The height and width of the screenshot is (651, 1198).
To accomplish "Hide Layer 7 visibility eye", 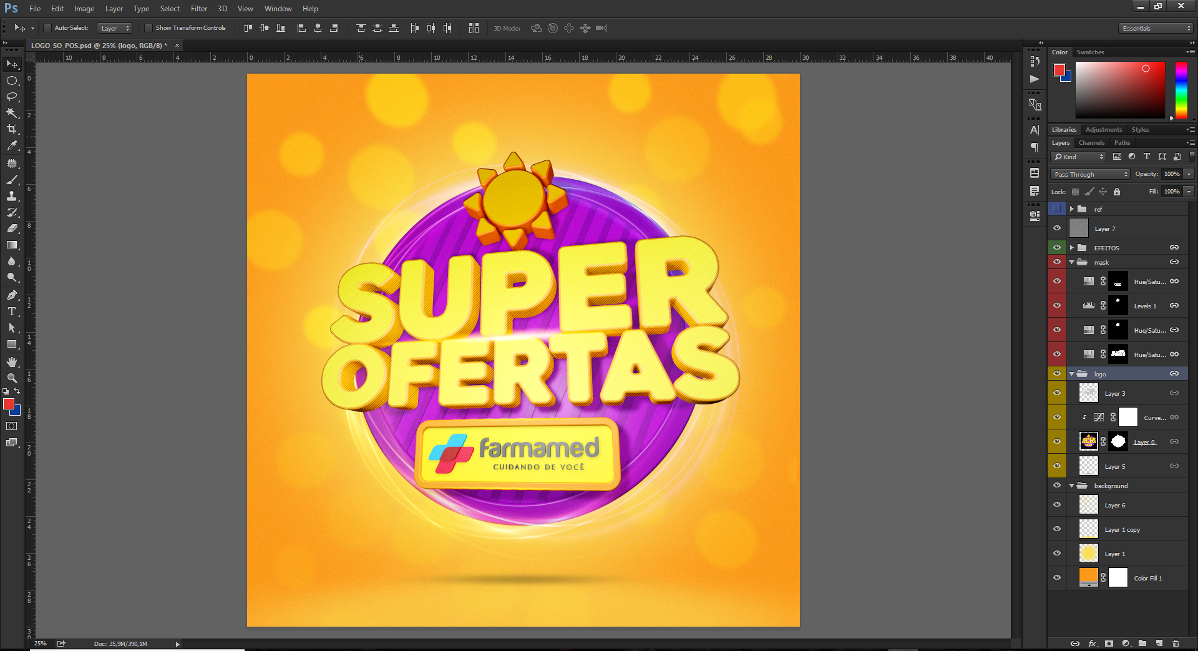I will [1057, 228].
